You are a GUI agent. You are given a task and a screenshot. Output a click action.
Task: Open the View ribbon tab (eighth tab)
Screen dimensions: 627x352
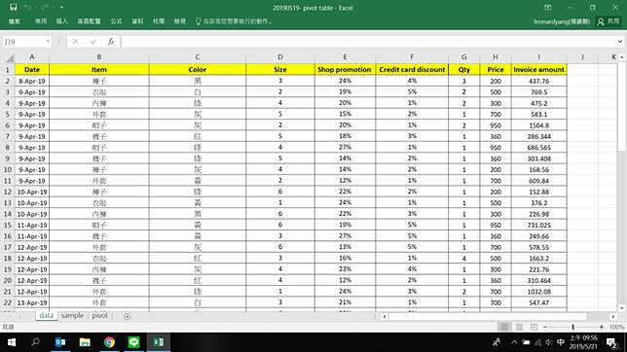point(180,21)
